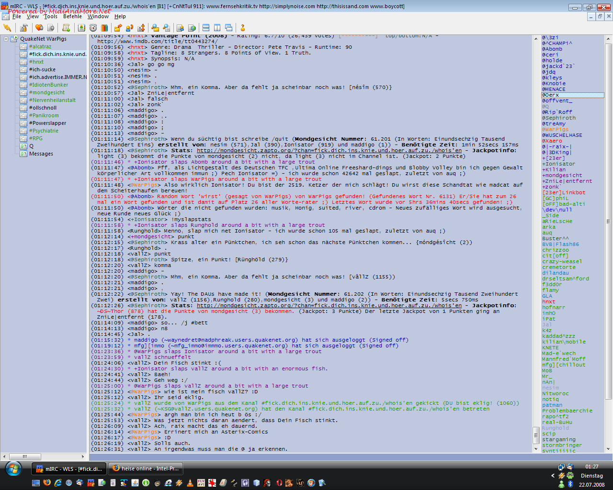Screen dimensions: 613x490
Task: Click the About question mark icon
Action: pos(243,28)
